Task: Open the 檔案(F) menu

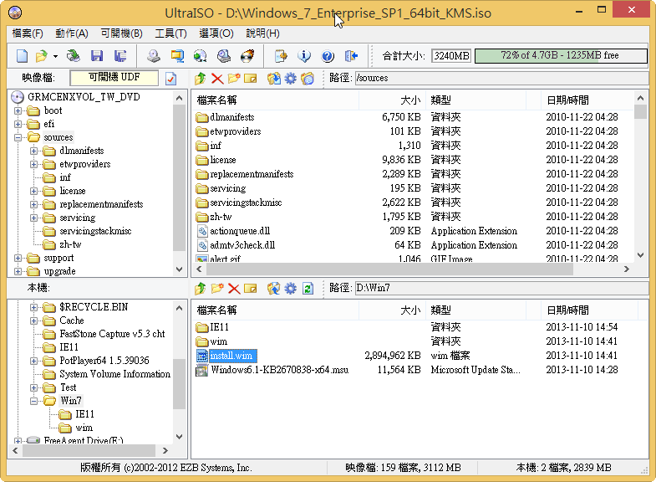Action: point(28,33)
